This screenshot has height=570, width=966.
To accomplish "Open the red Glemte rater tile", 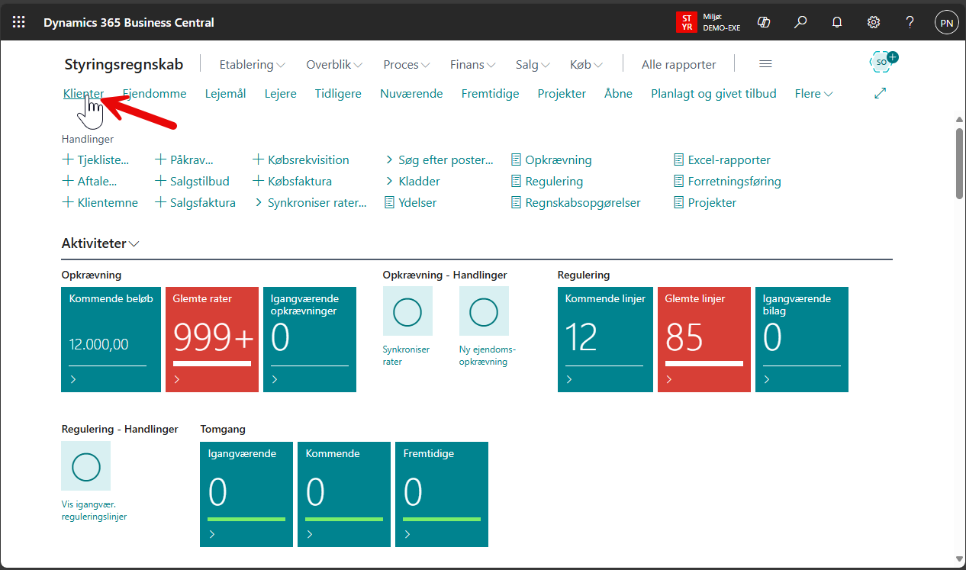I will [x=212, y=340].
